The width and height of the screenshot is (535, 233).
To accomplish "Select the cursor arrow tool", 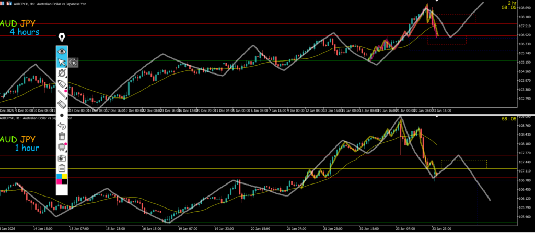I will [x=62, y=63].
